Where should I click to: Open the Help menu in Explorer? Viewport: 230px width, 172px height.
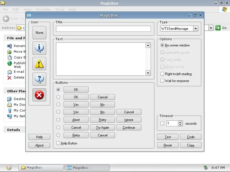click(72, 9)
